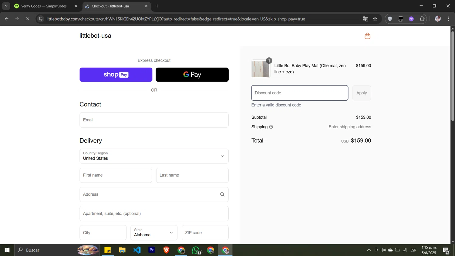Focus the Discount code field
455x256 pixels.
click(x=300, y=93)
